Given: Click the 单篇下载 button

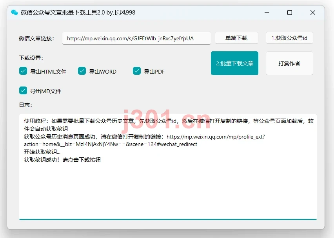Looking at the screenshot, I should click(x=236, y=38).
